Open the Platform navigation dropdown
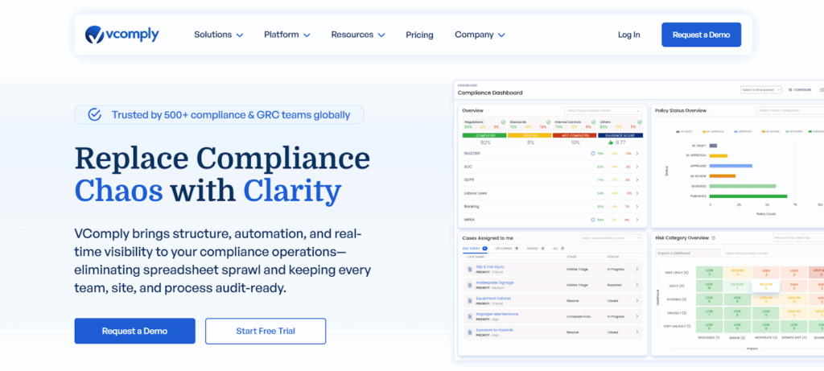 (x=286, y=35)
